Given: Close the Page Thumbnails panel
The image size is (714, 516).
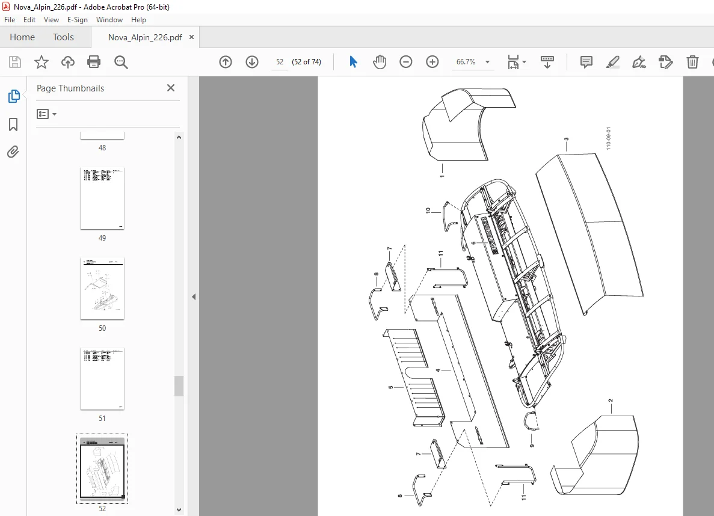Looking at the screenshot, I should [x=171, y=88].
